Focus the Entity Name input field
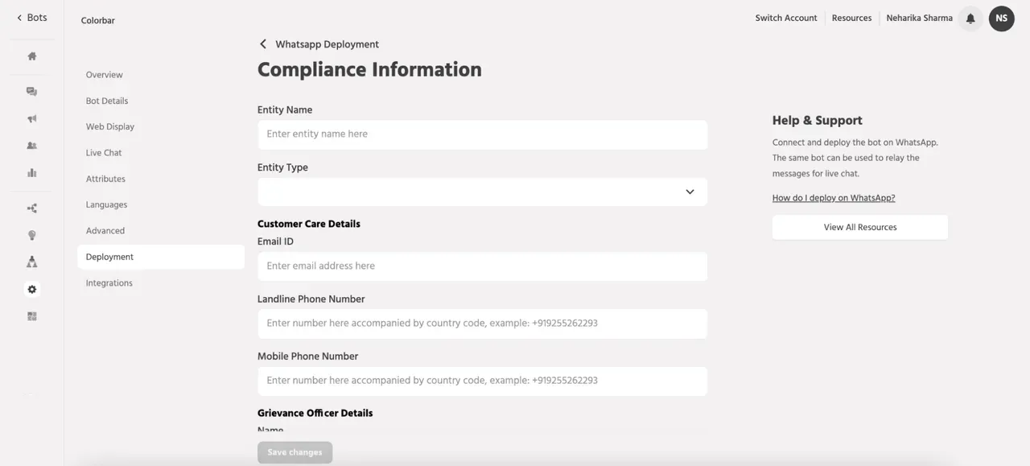 coord(482,134)
